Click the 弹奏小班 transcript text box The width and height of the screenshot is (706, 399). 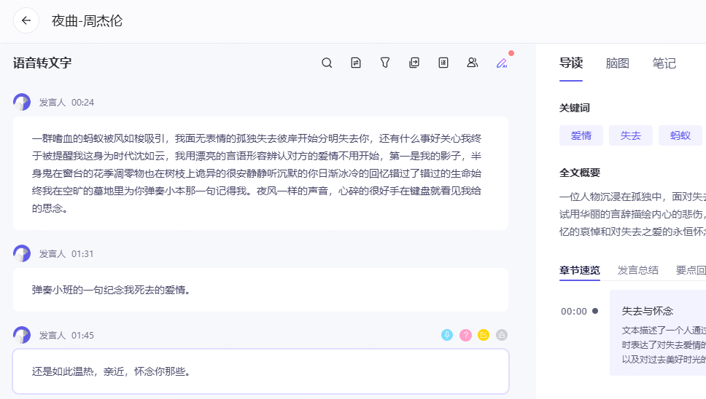click(260, 290)
